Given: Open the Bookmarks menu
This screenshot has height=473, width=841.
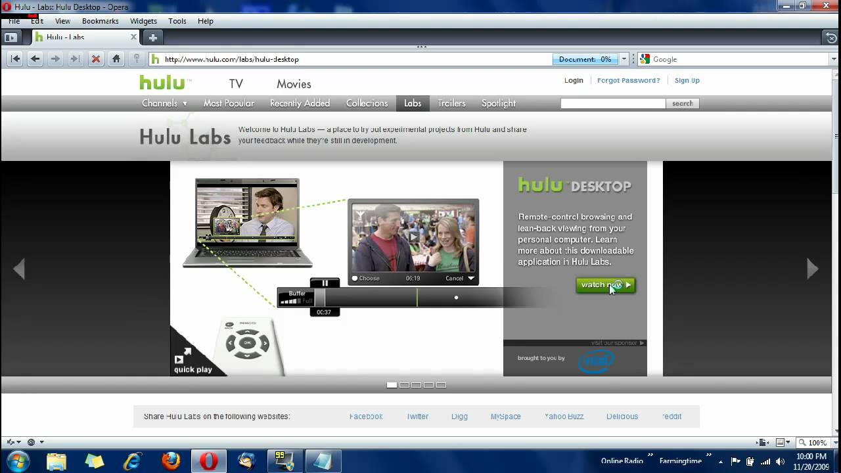Looking at the screenshot, I should 101,21.
